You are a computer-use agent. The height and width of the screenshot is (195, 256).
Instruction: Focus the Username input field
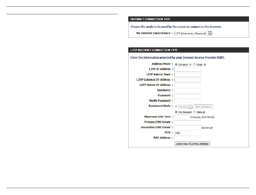tap(188, 90)
